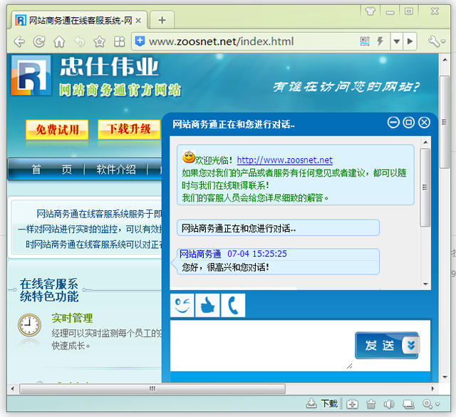This screenshot has height=417, width=456.
Task: Open the http://www.zoosnet.net link in chat
Action: [285, 160]
